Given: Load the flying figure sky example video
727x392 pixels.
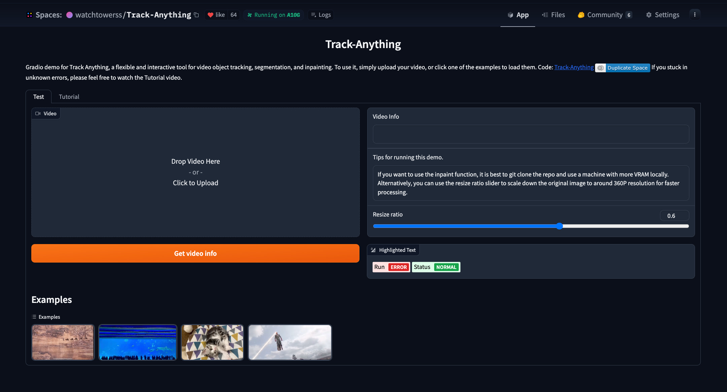Looking at the screenshot, I should [x=290, y=342].
